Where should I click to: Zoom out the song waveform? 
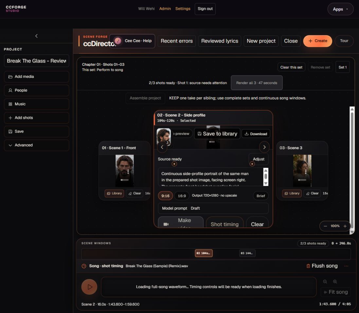[325, 282]
